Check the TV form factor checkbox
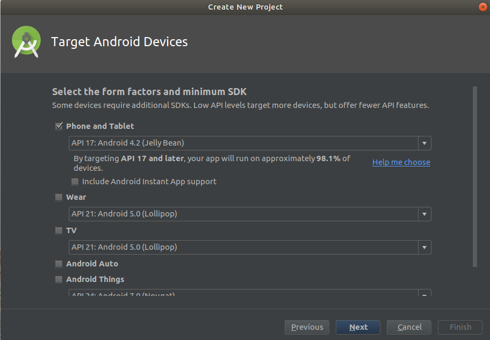Image resolution: width=490 pixels, height=340 pixels. coord(59,230)
